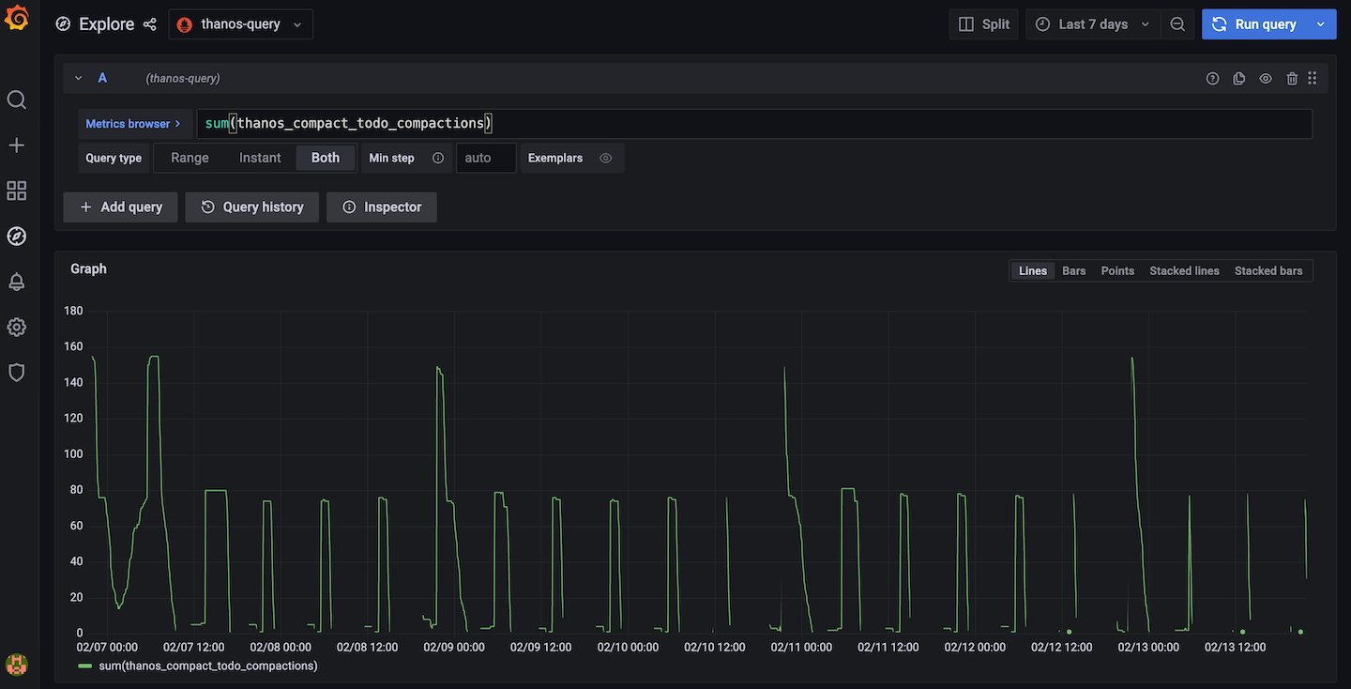Image resolution: width=1351 pixels, height=689 pixels.
Task: Click the green legend series color swatch
Action: (x=85, y=666)
